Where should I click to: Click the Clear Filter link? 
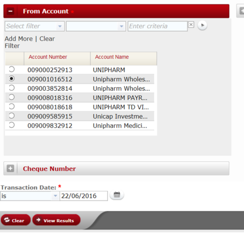click(x=30, y=42)
